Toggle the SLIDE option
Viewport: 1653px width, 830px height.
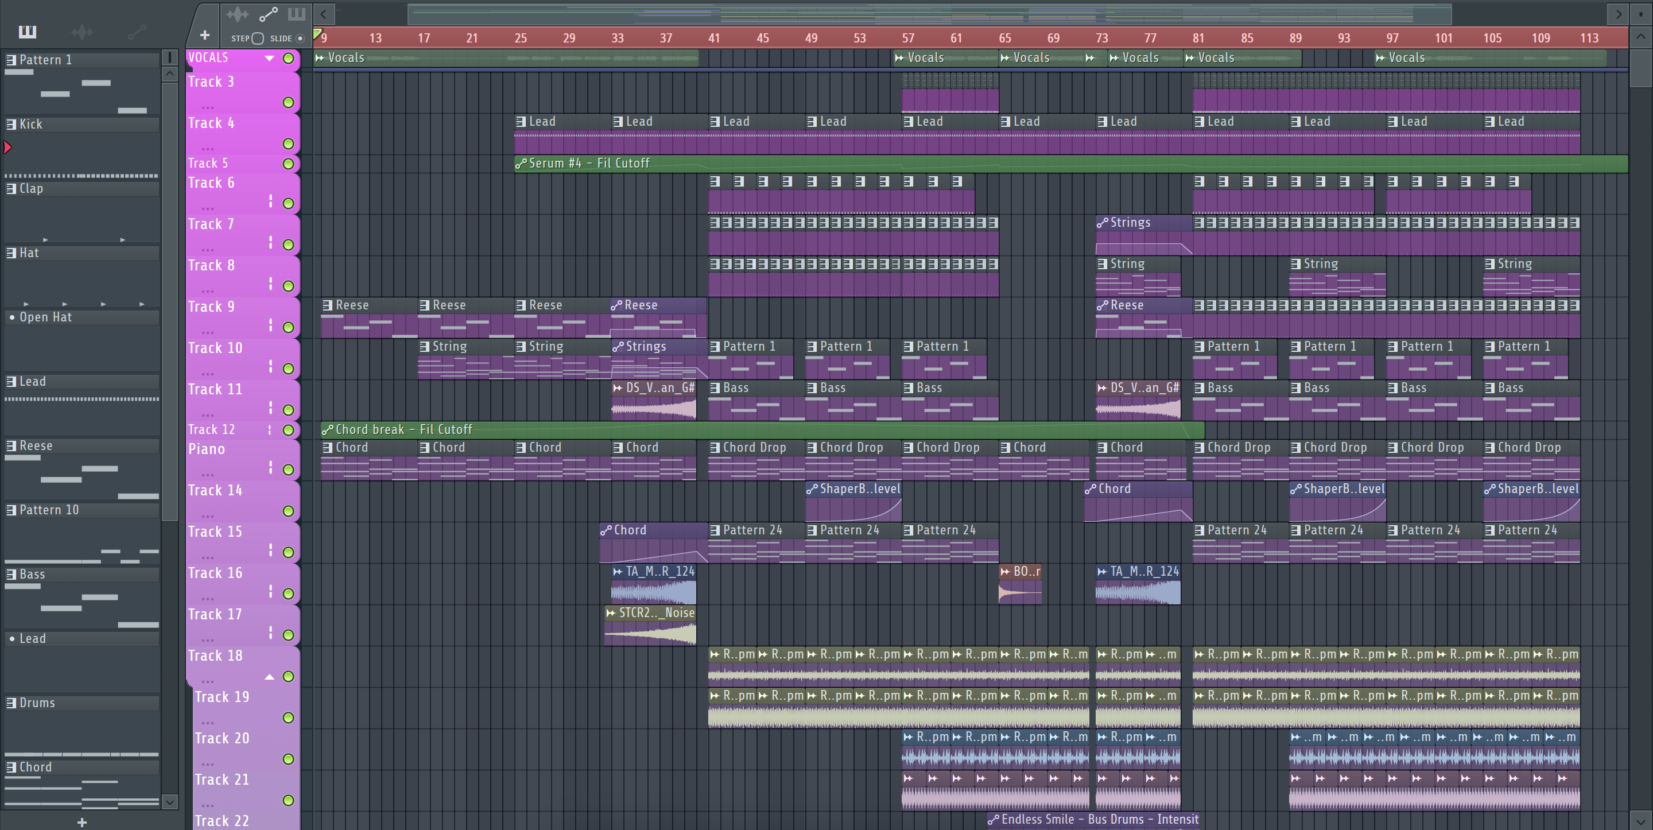point(300,38)
